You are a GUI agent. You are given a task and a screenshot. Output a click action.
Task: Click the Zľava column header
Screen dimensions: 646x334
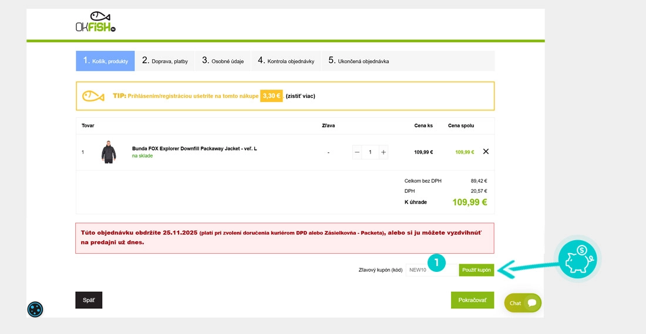tap(328, 126)
